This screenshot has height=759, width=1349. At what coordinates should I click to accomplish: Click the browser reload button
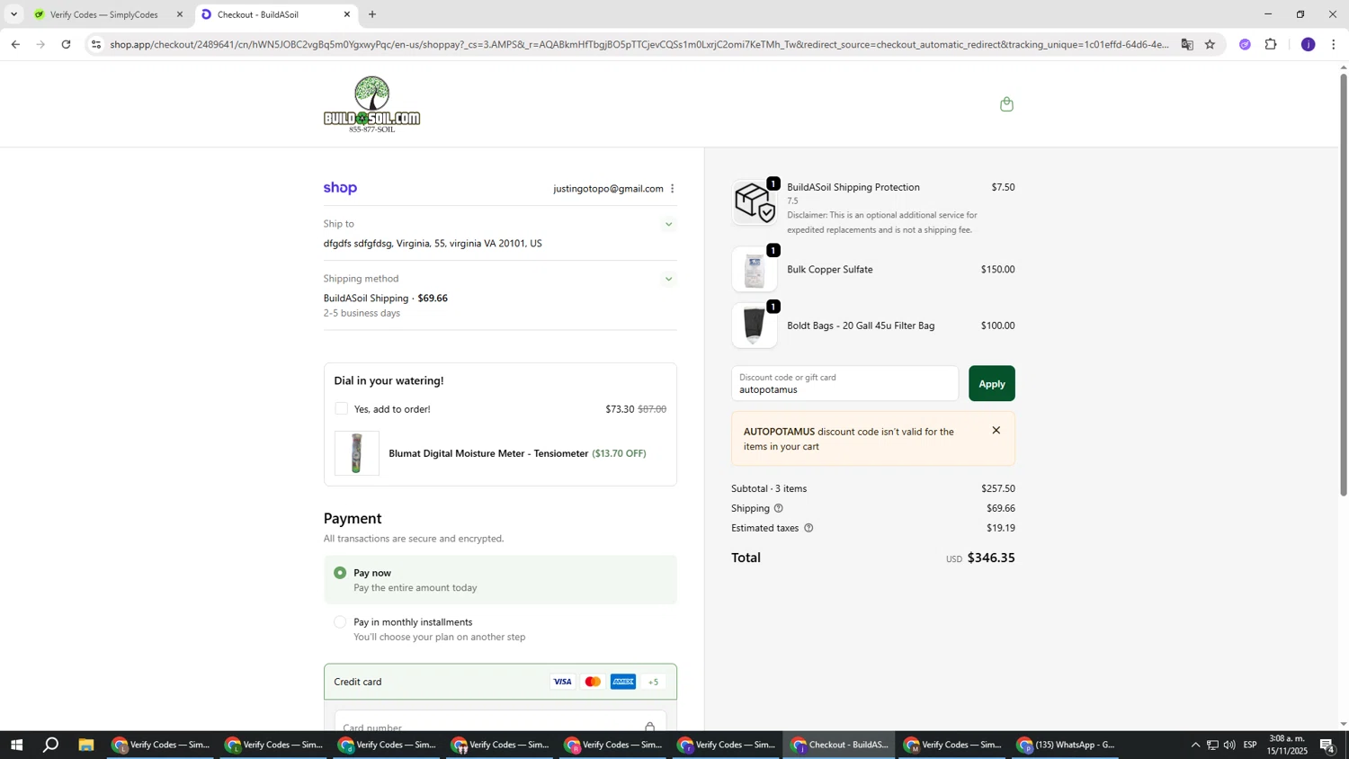(66, 44)
